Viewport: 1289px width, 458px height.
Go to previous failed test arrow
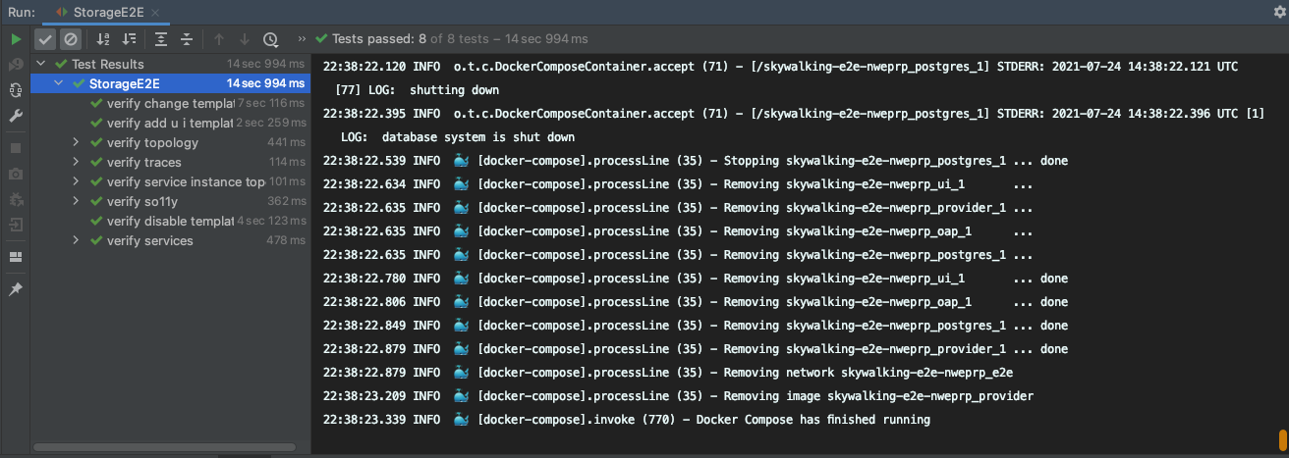pos(219,39)
